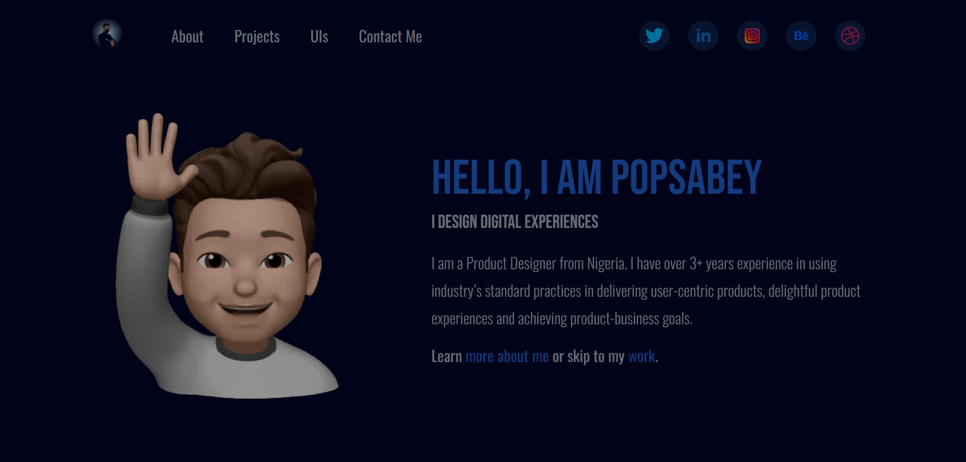Viewport: 966px width, 462px height.
Task: Click the Dribbble basketball icon
Action: [850, 36]
